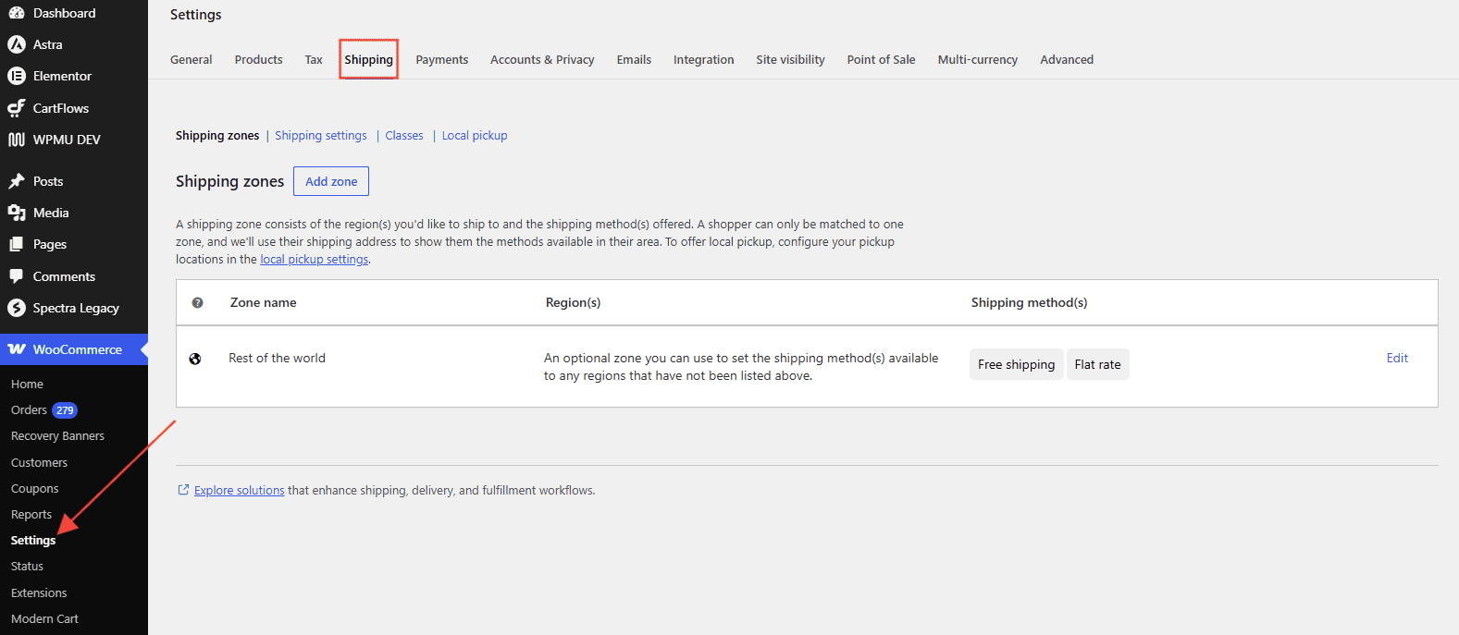Click the Zone name column header
This screenshot has height=635, width=1459.
tap(264, 302)
